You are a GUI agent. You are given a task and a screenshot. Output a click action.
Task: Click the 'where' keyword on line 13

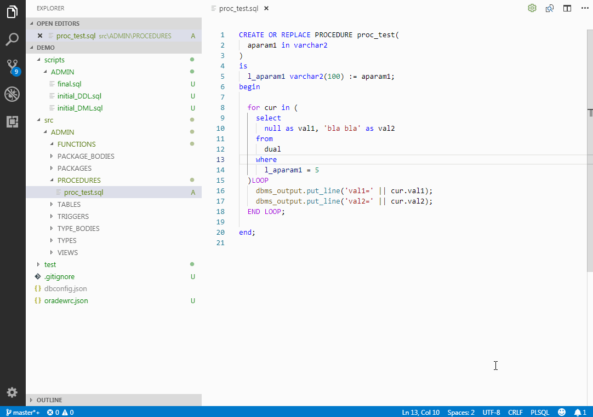click(266, 160)
